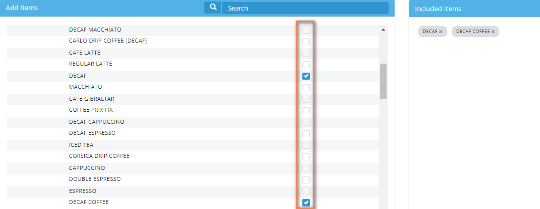
Task: Click the magnifying glass search icon
Action: [213, 8]
